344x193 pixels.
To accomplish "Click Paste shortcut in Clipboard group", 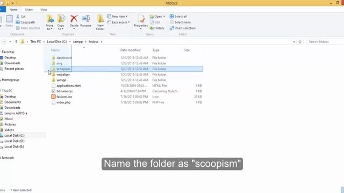I will click(28, 28).
